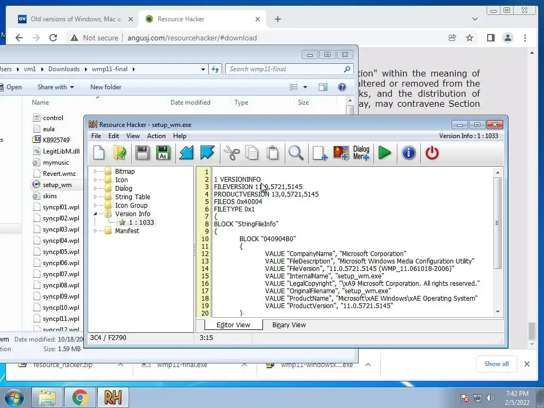Open Explorer help question mark icon
Viewport: 544px width, 408px height.
click(342, 87)
